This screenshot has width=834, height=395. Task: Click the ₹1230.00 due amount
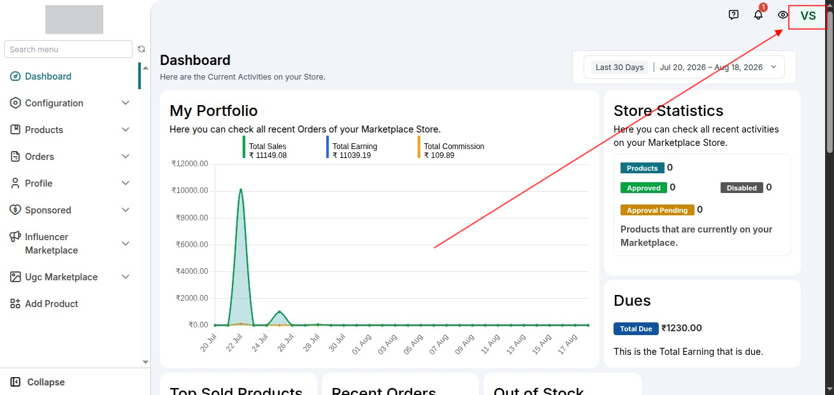pos(682,328)
